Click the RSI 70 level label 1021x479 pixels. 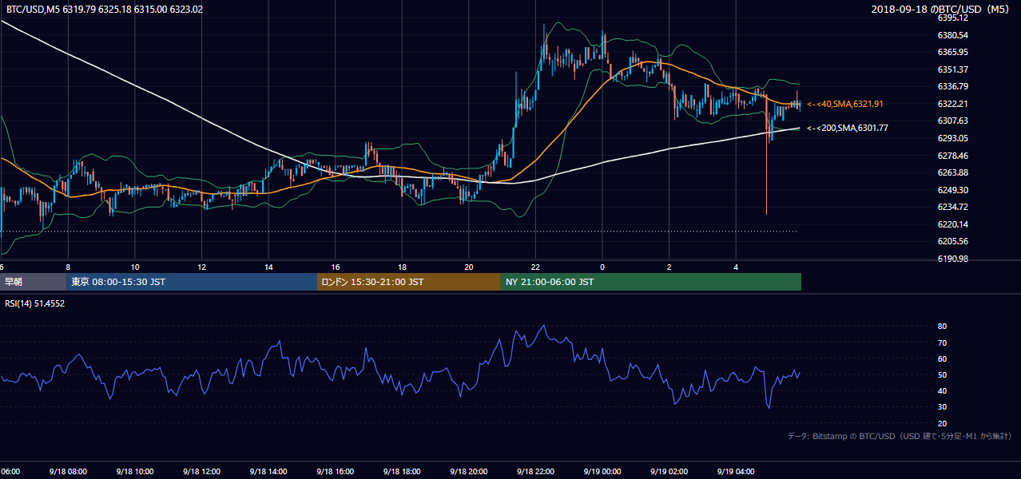942,342
